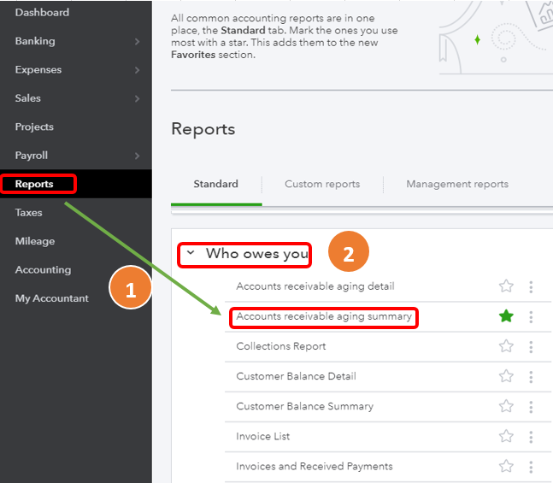The width and height of the screenshot is (553, 483).
Task: Favorite the Accounts receivable aging detail report
Action: pyautogui.click(x=506, y=286)
